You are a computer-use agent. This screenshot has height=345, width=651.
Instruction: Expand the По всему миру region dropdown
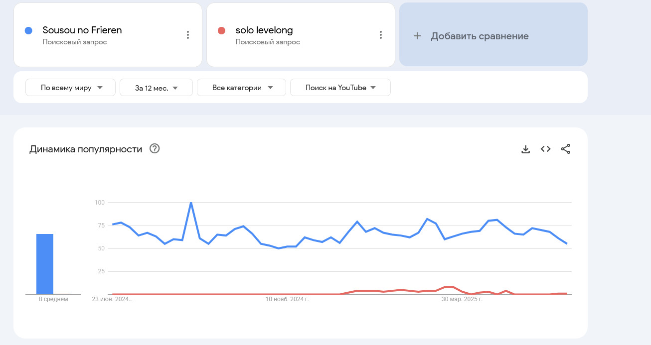71,88
